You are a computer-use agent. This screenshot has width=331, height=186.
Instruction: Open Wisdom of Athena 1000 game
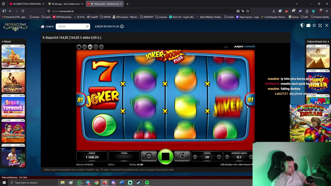(x=13, y=56)
